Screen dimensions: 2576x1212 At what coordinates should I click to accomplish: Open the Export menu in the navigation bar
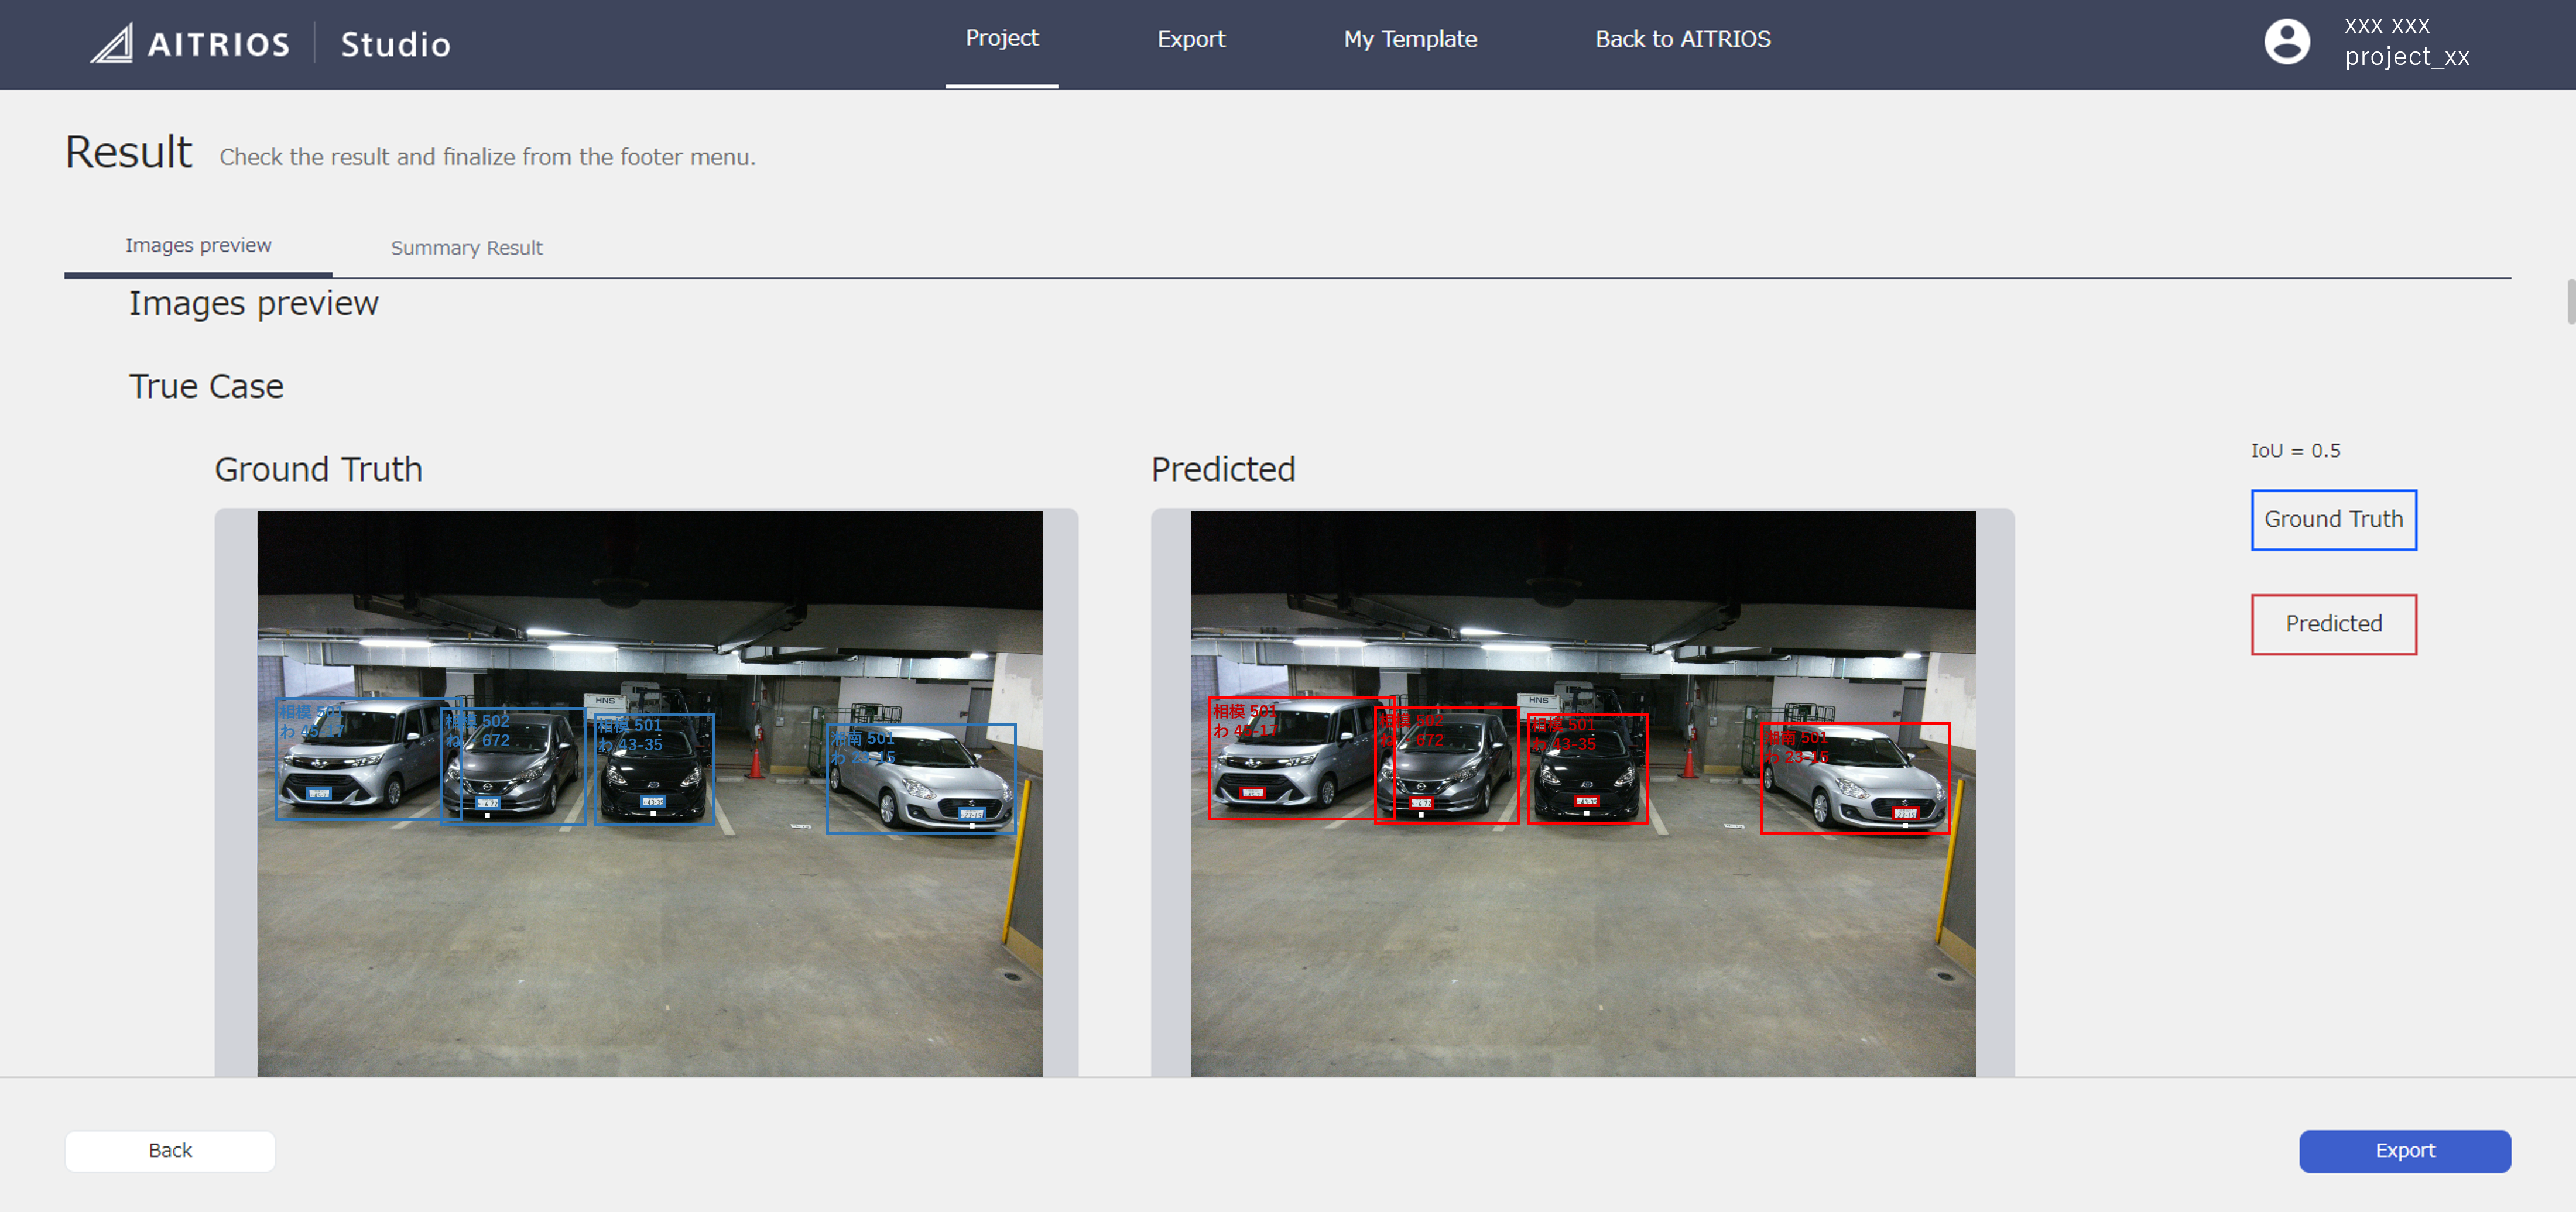(x=1190, y=39)
